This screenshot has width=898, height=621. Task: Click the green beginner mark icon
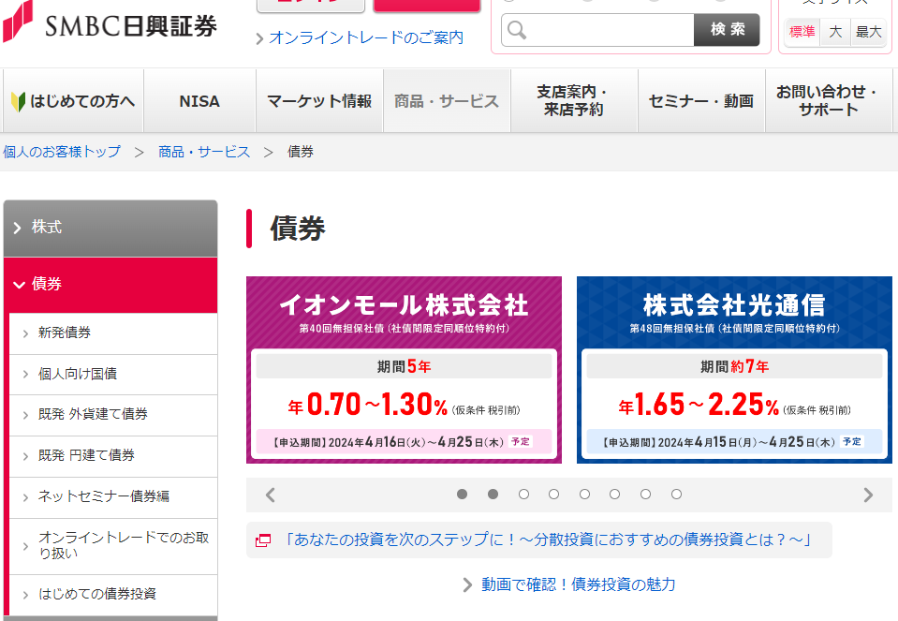click(x=18, y=101)
